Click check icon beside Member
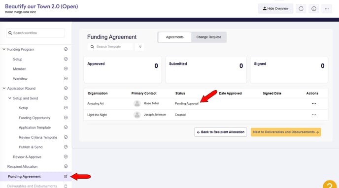 (66, 68)
